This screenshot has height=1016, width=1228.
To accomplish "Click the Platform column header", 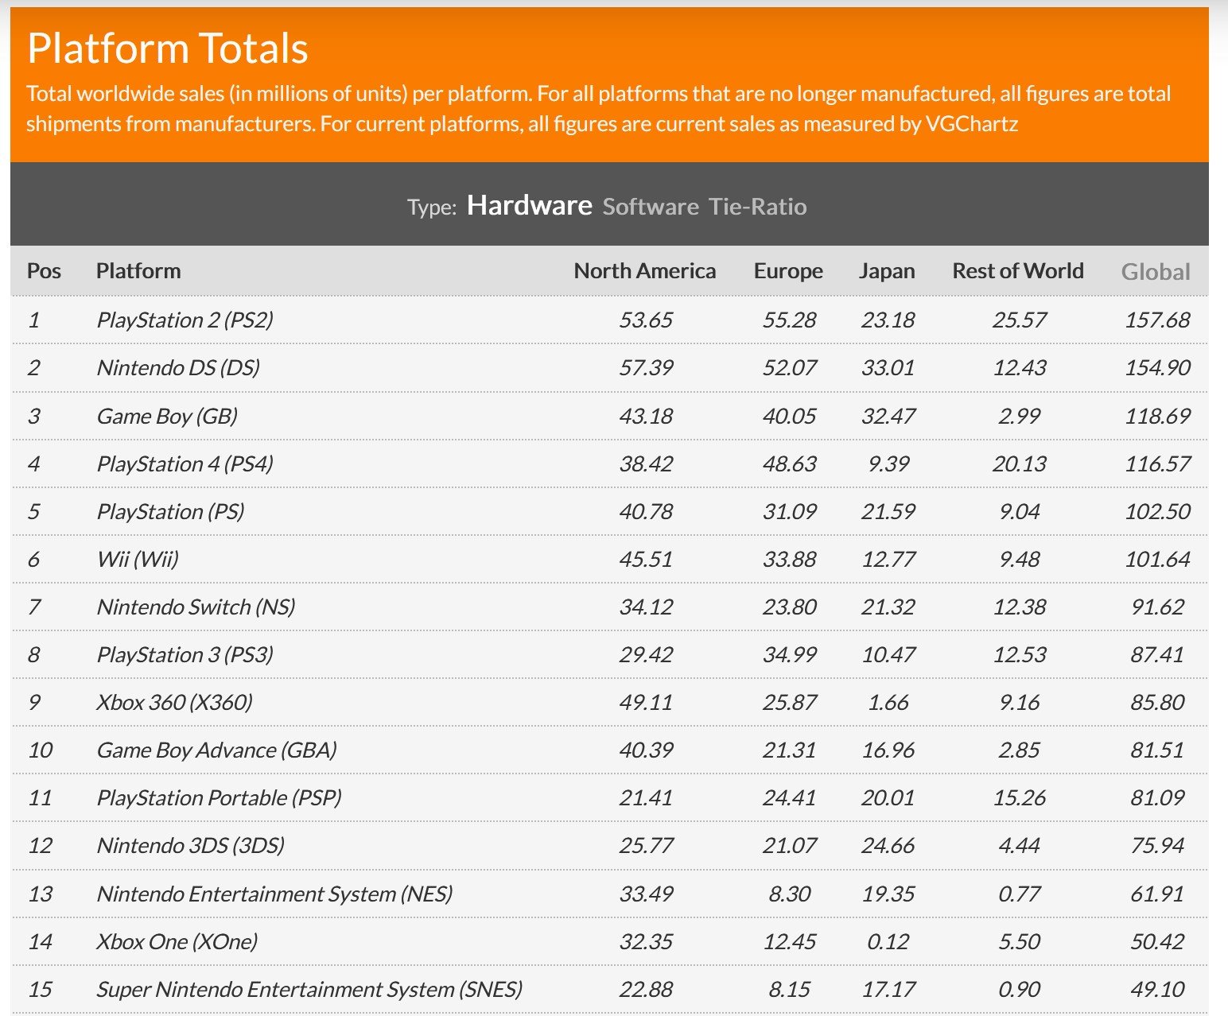I will (138, 271).
